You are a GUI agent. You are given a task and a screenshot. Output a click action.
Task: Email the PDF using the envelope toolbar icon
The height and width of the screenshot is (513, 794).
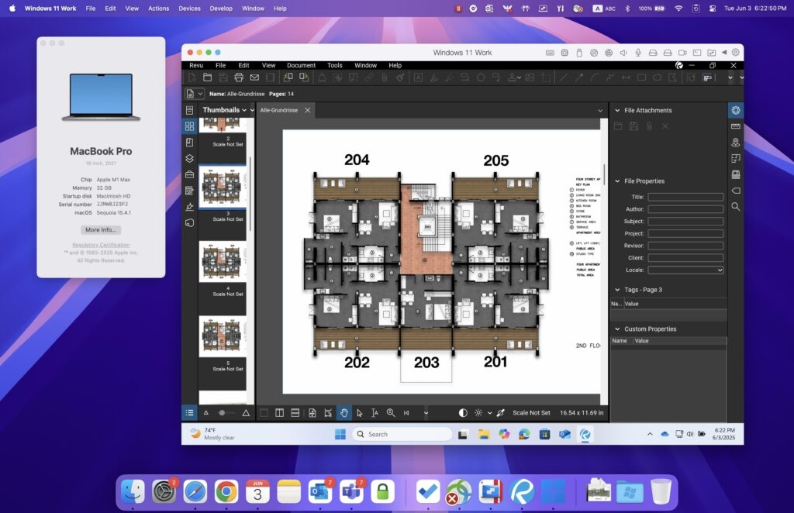pos(254,77)
